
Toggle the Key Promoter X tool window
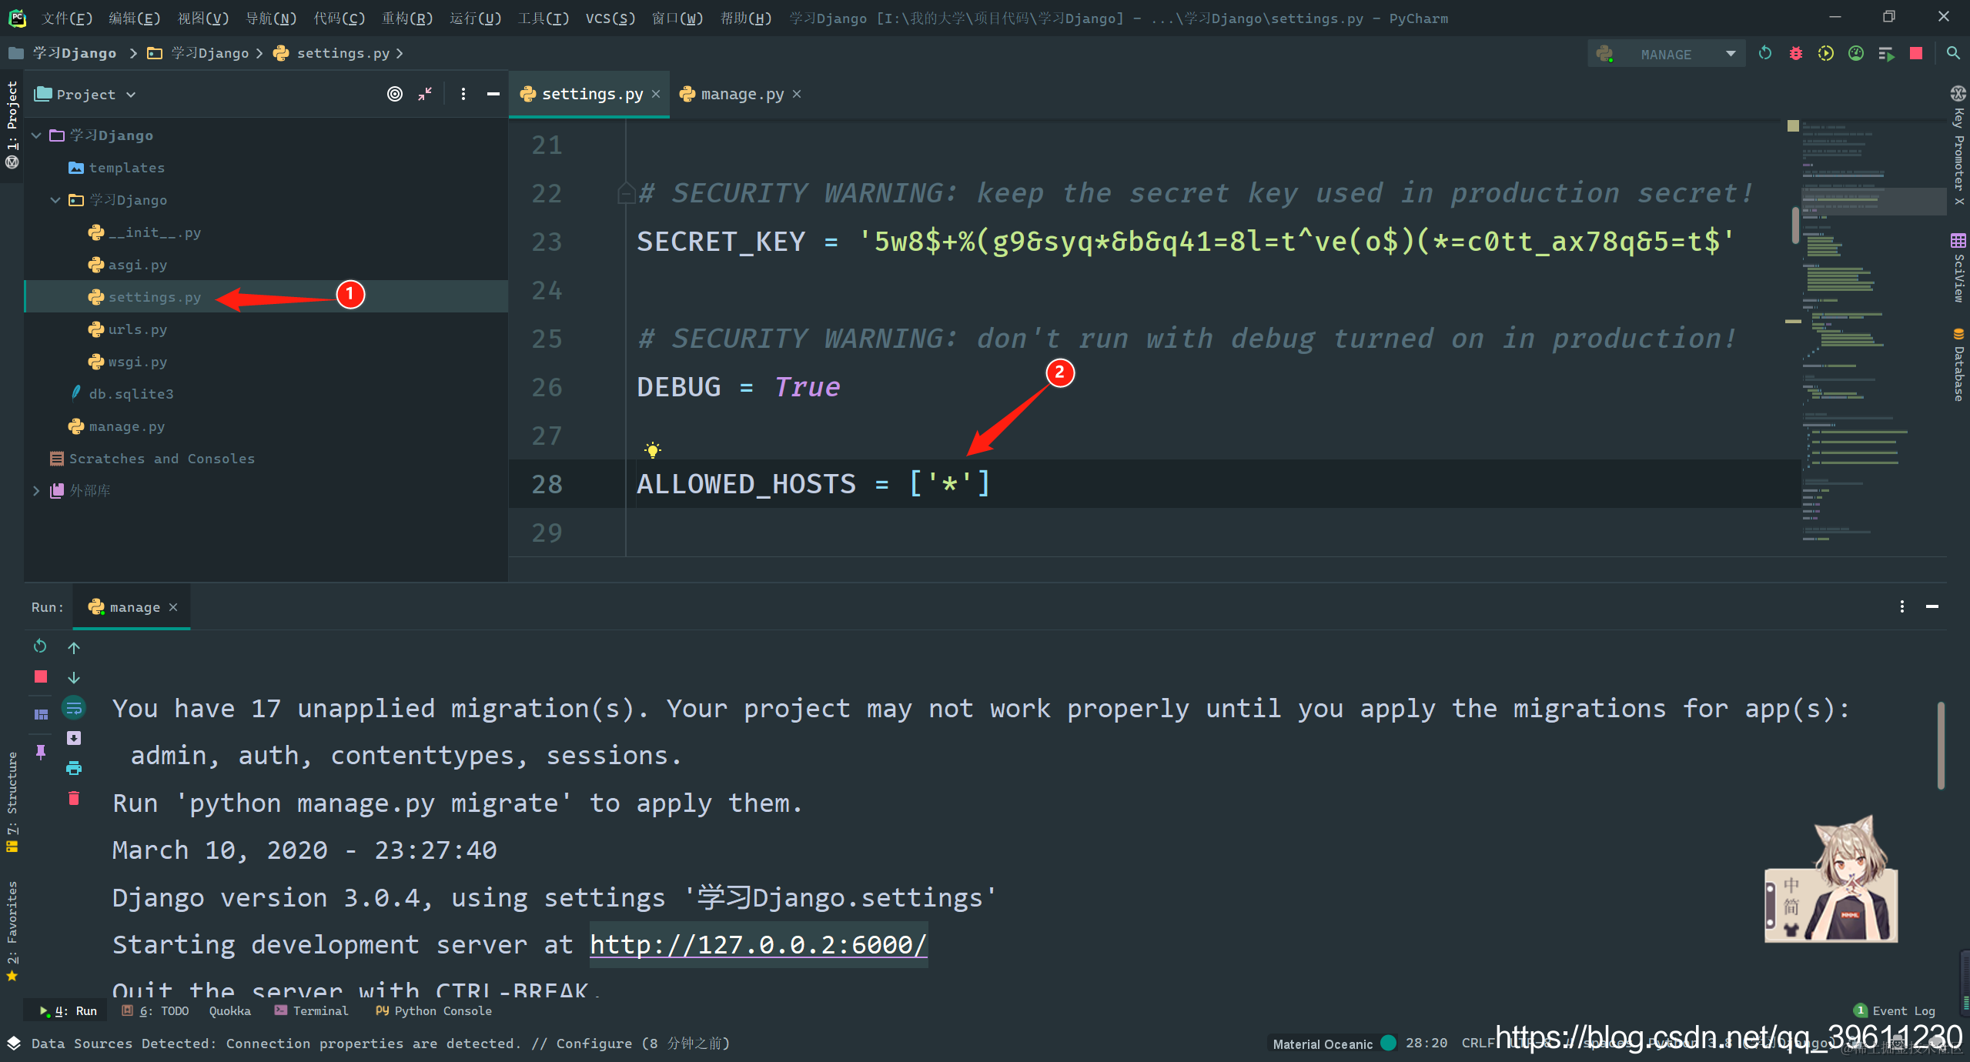pos(1958,146)
